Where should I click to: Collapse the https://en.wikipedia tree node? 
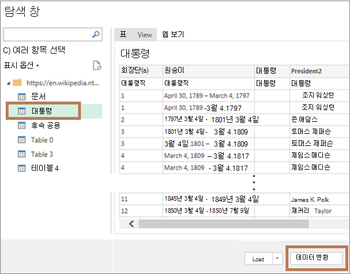tap(9, 83)
